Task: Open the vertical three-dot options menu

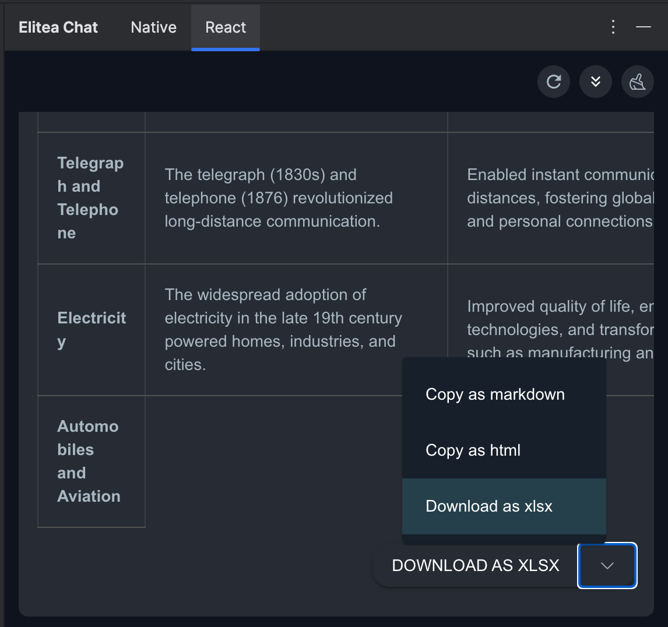Action: (613, 27)
